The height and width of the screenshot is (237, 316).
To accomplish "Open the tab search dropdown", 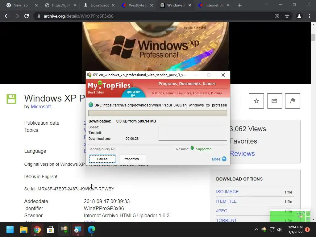I will click(x=266, y=4).
